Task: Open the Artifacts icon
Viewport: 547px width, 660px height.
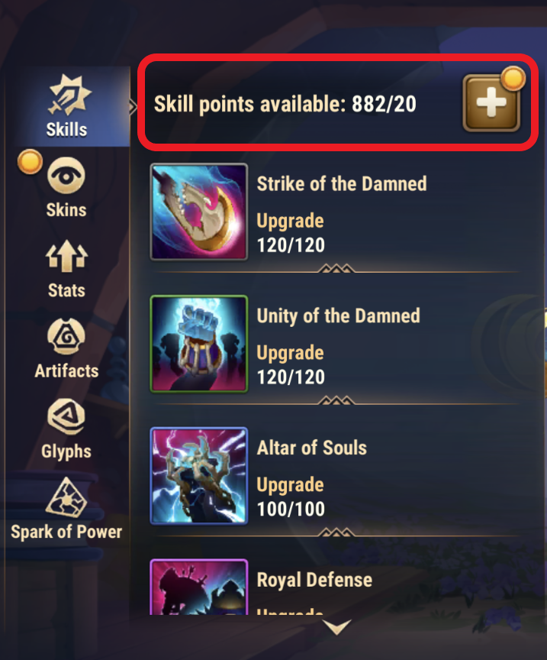Action: 66,336
